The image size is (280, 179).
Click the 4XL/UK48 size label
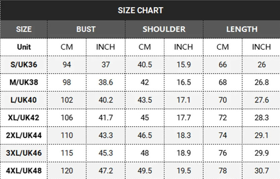(x=24, y=171)
